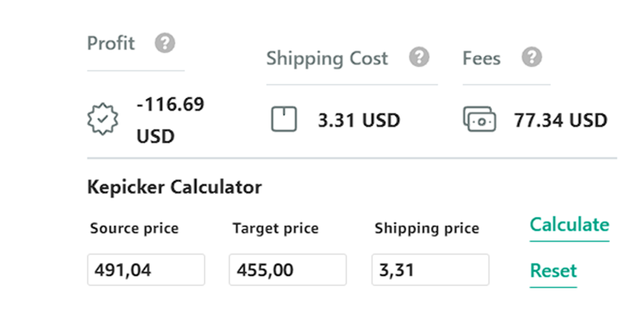Image resolution: width=638 pixels, height=330 pixels.
Task: Click the Kepicker Calculator title
Action: coord(175,187)
